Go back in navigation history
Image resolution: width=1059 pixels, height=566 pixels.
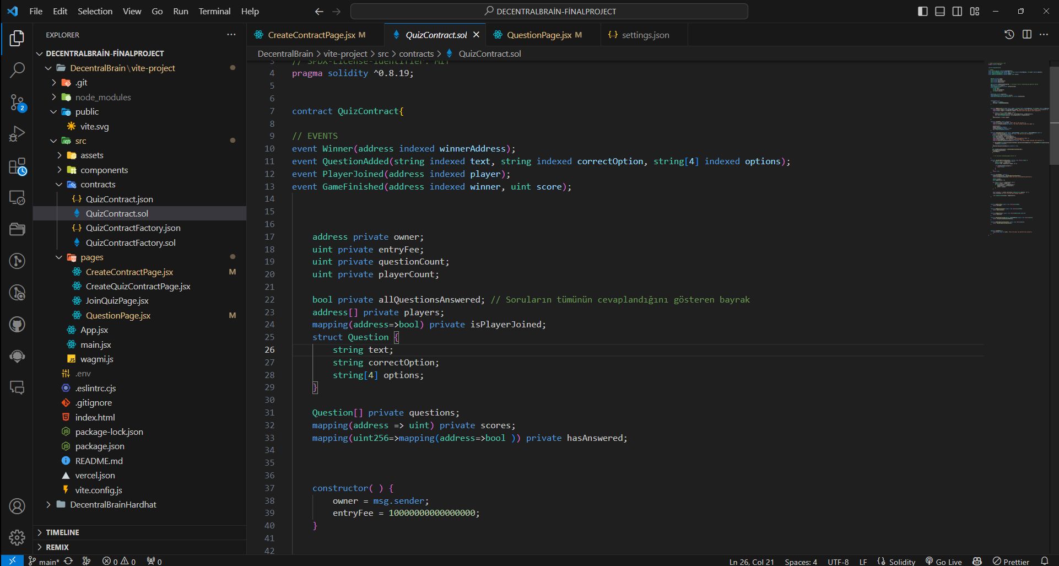pyautogui.click(x=319, y=11)
